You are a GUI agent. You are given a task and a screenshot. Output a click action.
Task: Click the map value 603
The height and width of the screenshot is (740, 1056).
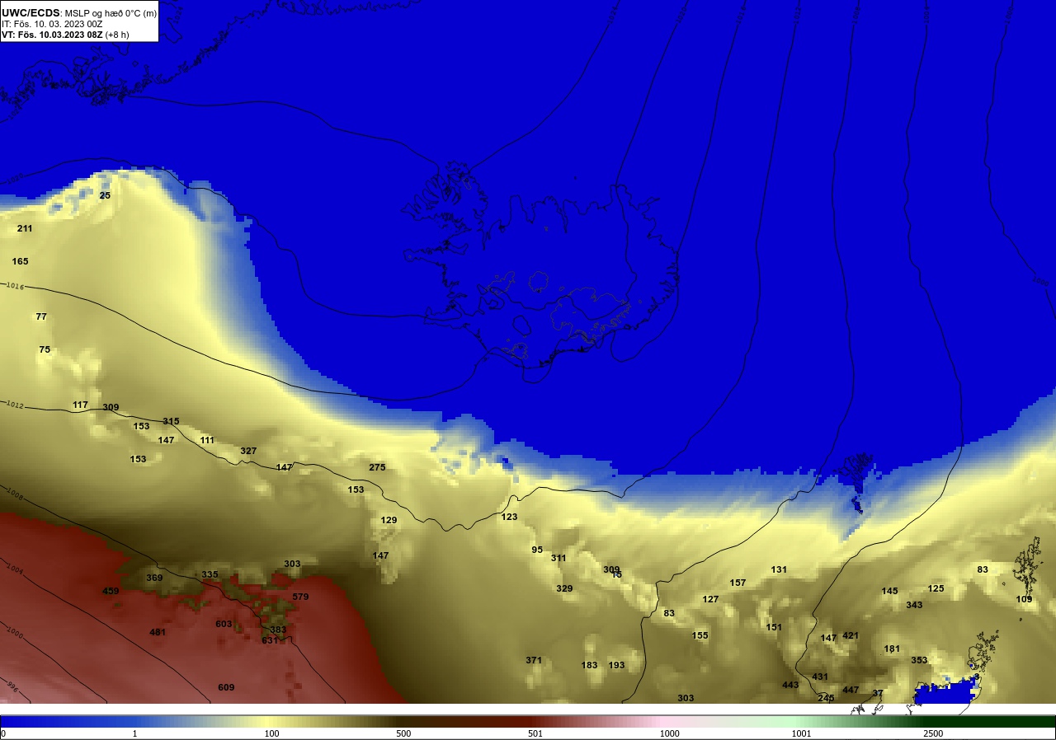click(224, 624)
